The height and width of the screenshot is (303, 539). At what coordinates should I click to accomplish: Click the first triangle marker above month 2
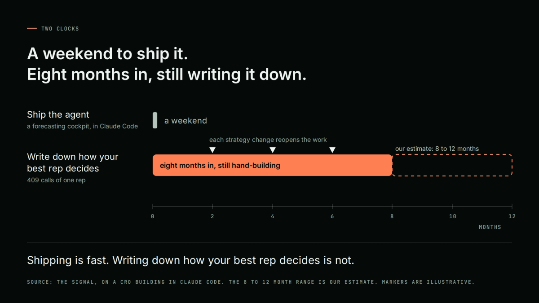pyautogui.click(x=212, y=150)
